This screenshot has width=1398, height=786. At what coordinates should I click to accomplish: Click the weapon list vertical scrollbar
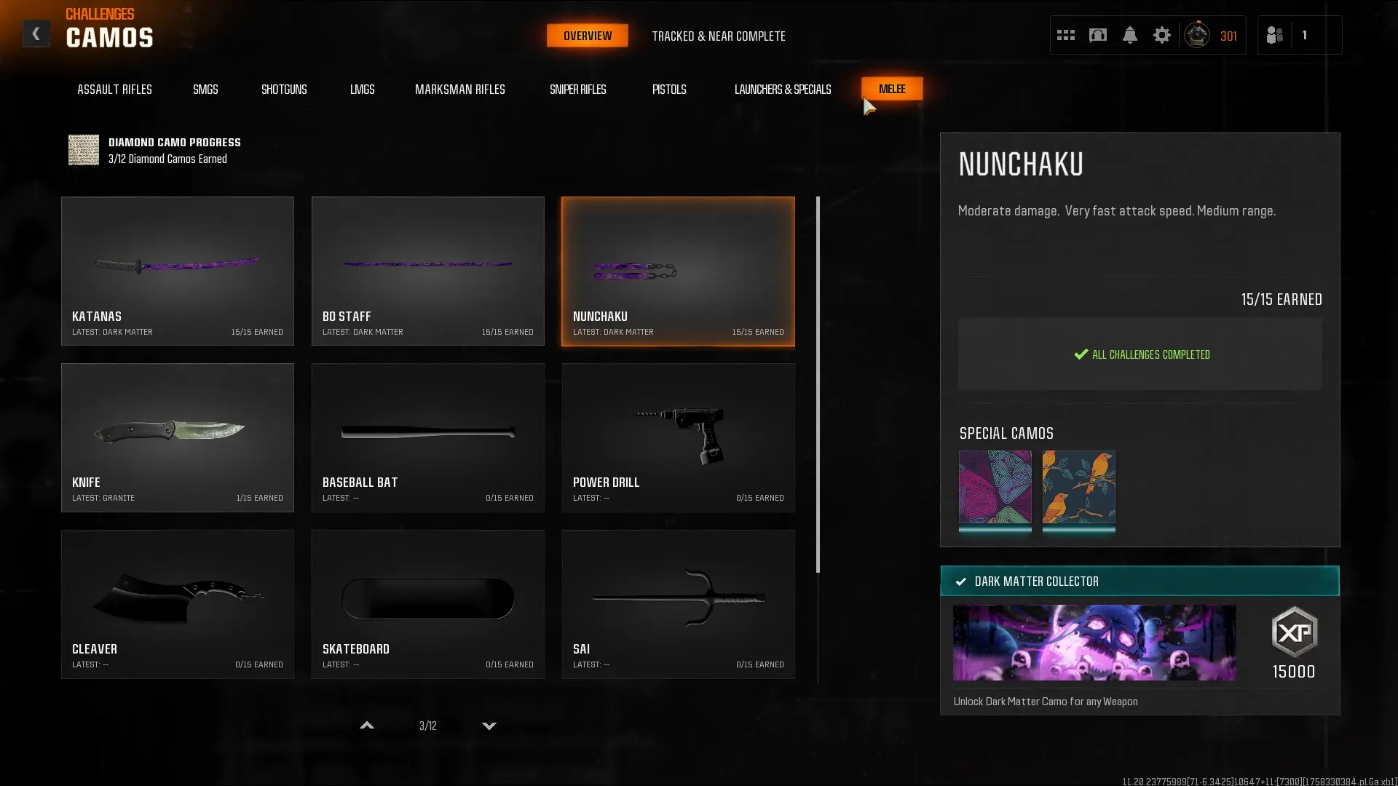(818, 384)
